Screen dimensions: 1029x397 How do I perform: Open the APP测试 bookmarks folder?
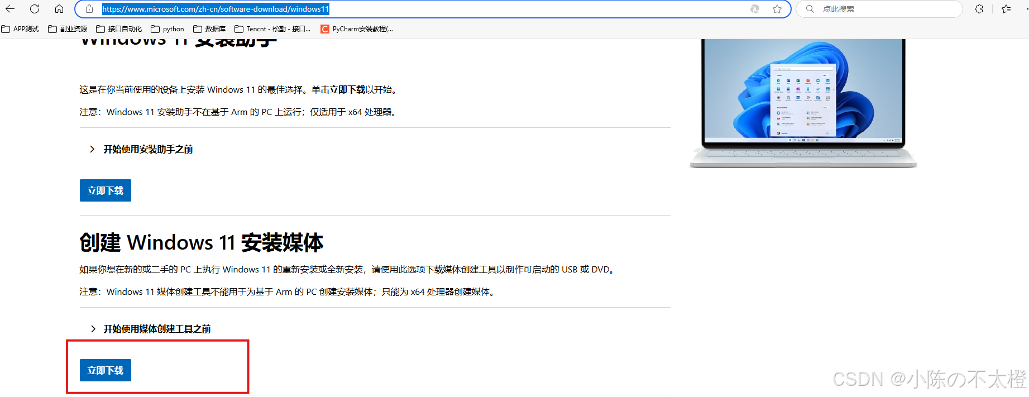[x=20, y=29]
